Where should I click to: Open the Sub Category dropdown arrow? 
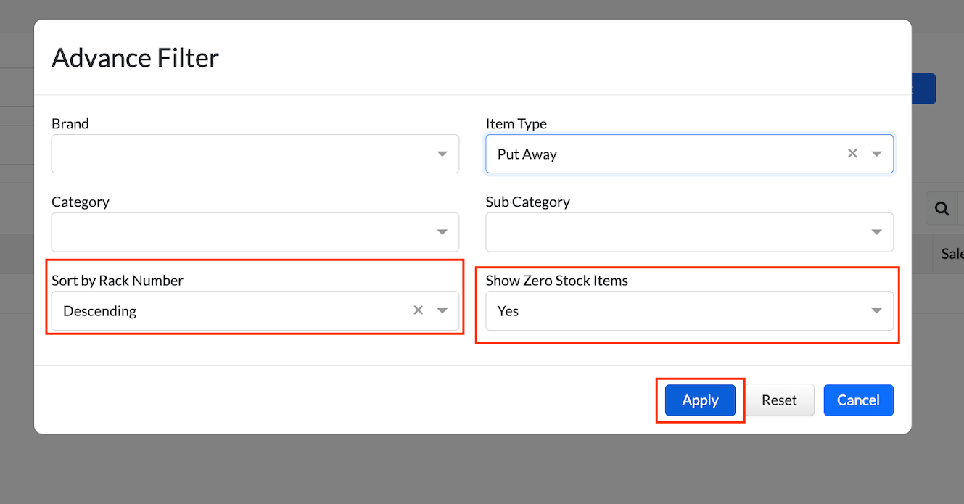[876, 232]
